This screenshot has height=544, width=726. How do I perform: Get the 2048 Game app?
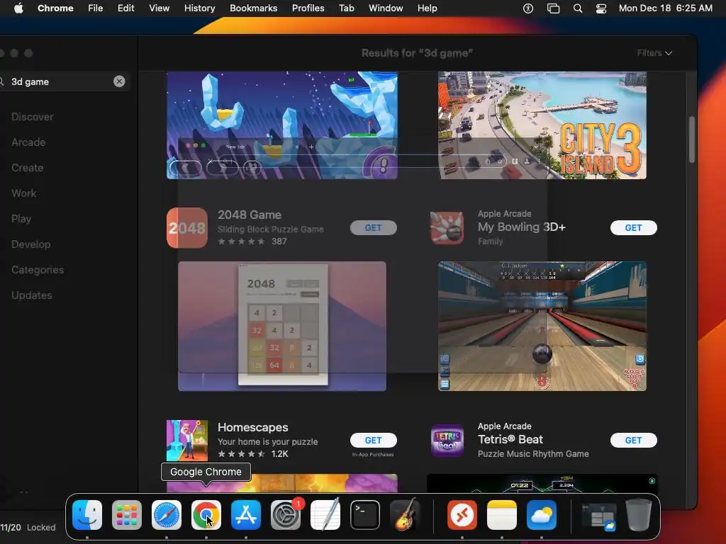click(x=373, y=227)
